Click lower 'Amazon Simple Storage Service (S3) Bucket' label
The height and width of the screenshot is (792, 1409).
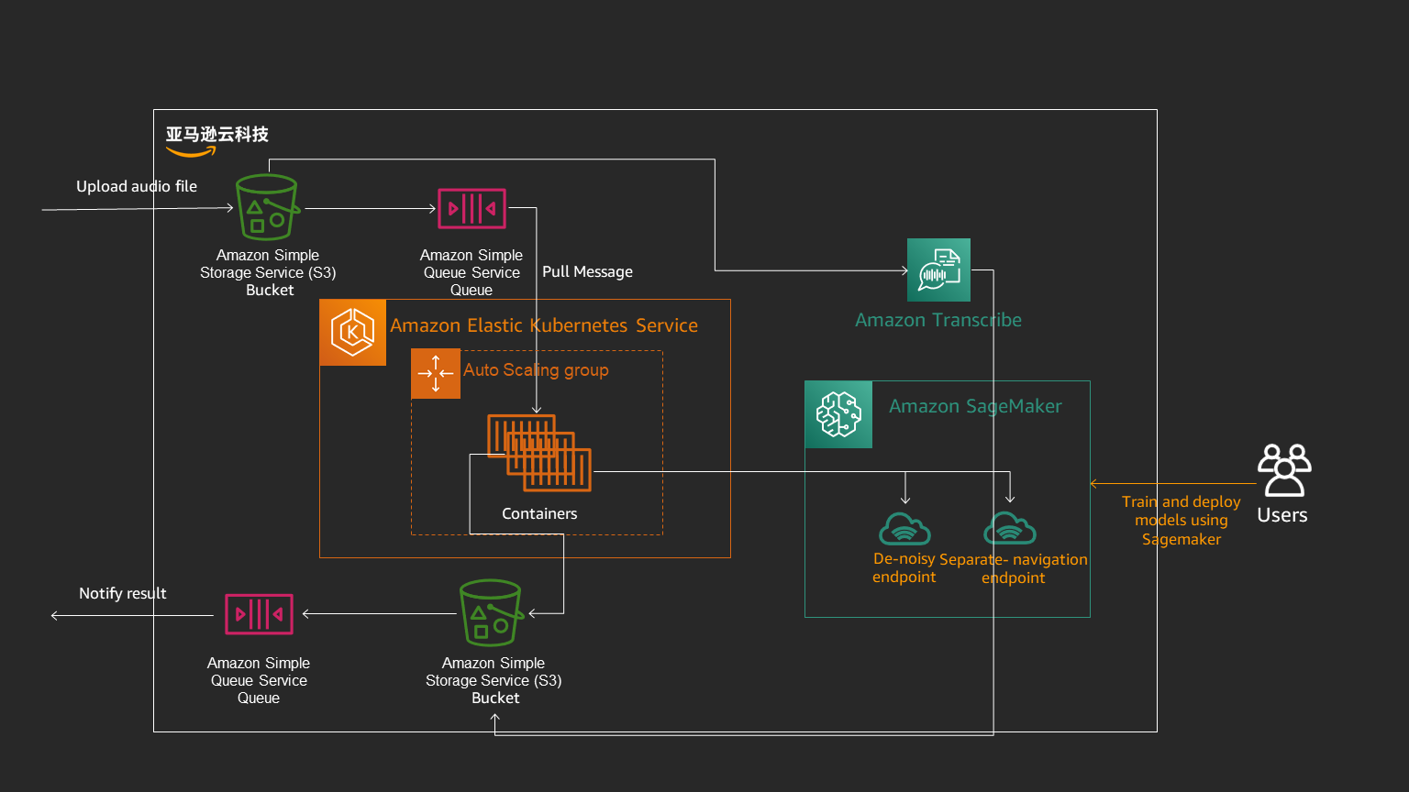(x=494, y=680)
